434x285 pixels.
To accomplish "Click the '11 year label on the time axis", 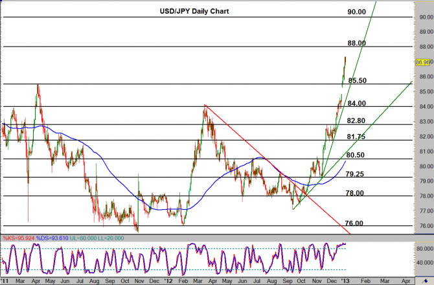I will [x=5, y=281].
